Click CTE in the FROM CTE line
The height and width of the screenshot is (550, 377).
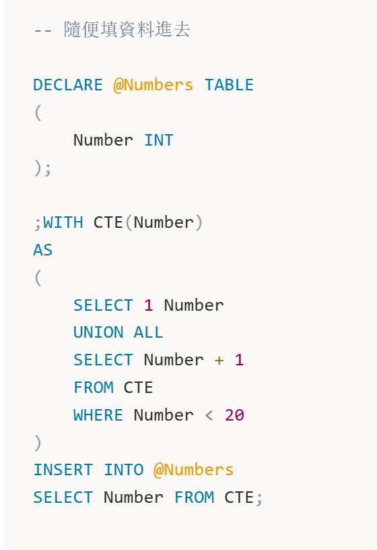(x=138, y=388)
